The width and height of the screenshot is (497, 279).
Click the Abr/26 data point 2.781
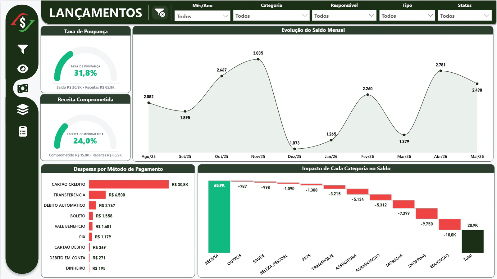(x=440, y=71)
